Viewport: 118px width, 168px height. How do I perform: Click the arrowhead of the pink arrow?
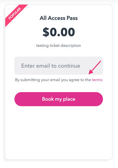(x=91, y=72)
